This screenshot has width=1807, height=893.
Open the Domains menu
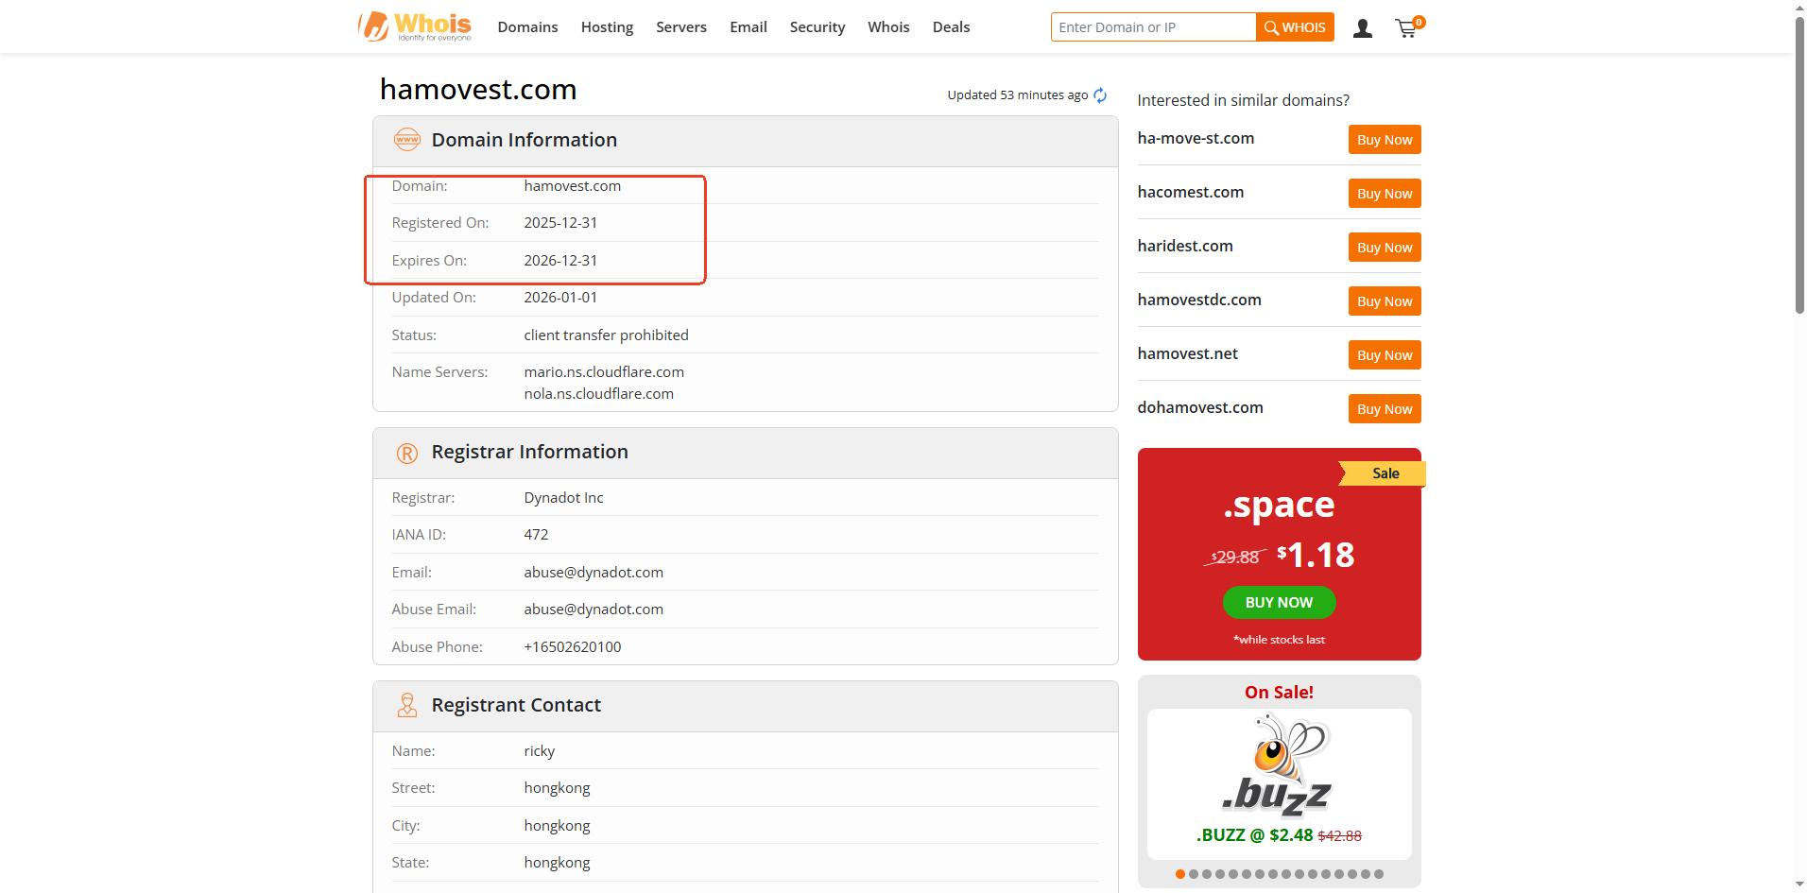527,27
